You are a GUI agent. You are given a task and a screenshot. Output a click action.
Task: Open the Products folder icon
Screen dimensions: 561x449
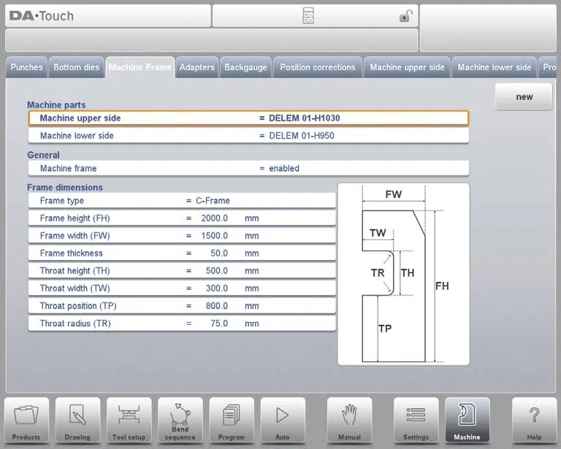click(x=26, y=421)
